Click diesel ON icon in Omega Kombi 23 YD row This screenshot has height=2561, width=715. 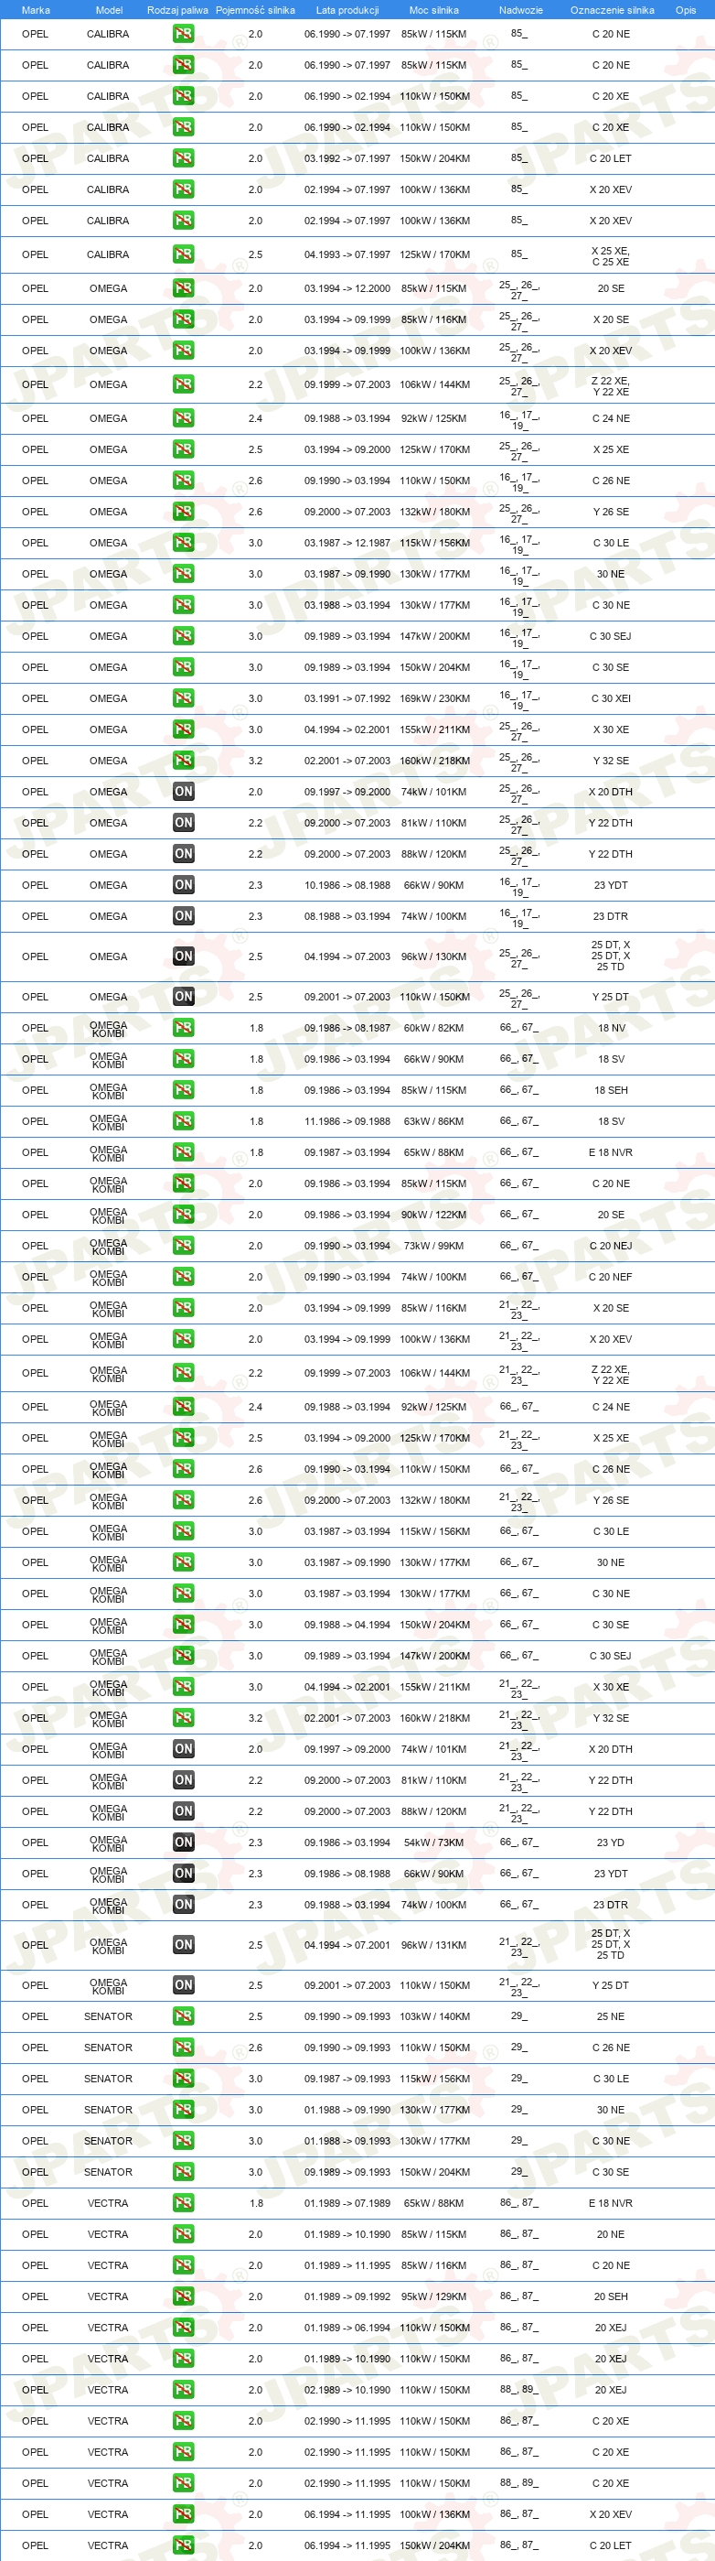[x=184, y=1842]
